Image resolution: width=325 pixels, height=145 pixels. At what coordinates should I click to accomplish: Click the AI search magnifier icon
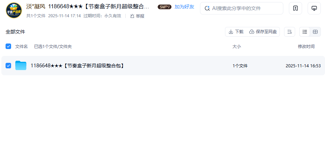click(x=207, y=8)
